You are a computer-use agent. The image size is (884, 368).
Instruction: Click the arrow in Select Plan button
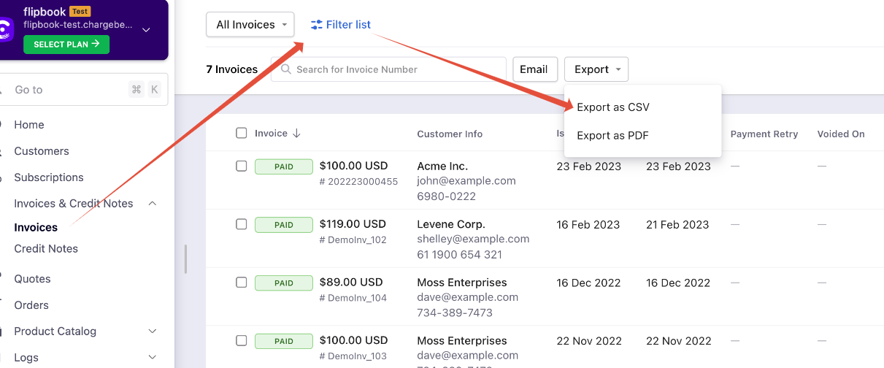(x=96, y=45)
